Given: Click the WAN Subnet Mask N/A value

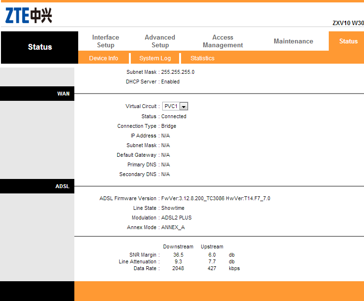Looking at the screenshot, I should (166, 145).
